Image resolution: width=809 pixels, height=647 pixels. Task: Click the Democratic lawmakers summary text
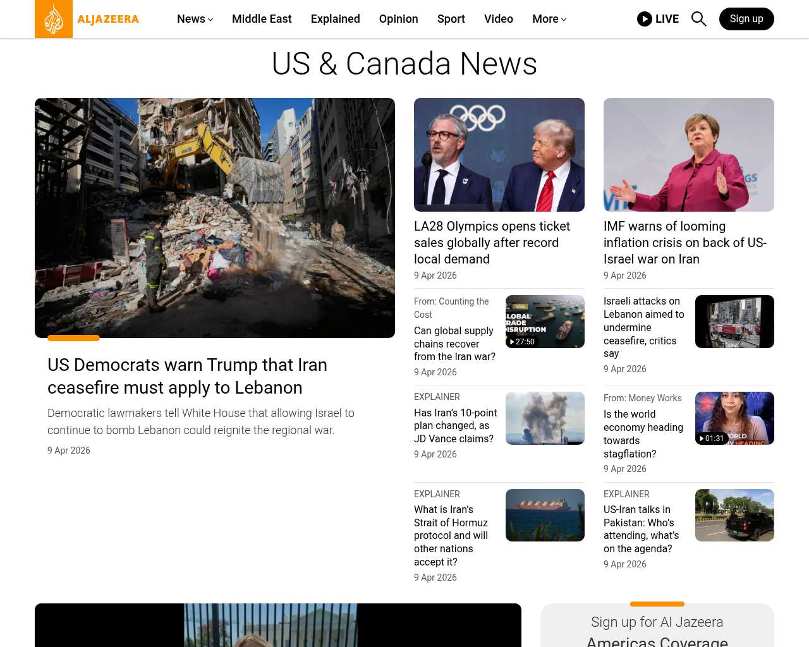click(201, 421)
